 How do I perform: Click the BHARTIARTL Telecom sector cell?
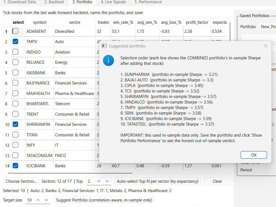coord(75,104)
